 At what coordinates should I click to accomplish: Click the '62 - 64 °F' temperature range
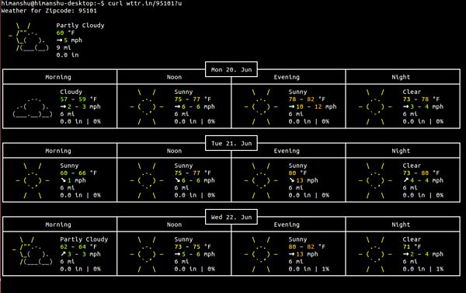[78, 246]
